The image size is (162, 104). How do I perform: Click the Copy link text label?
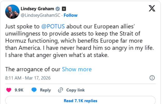coord(75,90)
